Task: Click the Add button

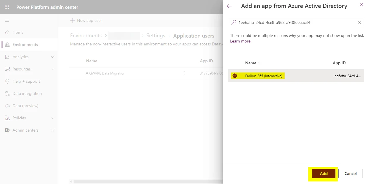Action: (323, 174)
